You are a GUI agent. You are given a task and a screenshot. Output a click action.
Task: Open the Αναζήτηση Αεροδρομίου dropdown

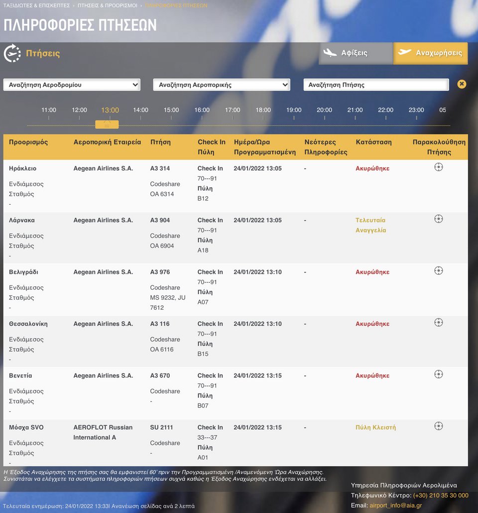pyautogui.click(x=72, y=85)
